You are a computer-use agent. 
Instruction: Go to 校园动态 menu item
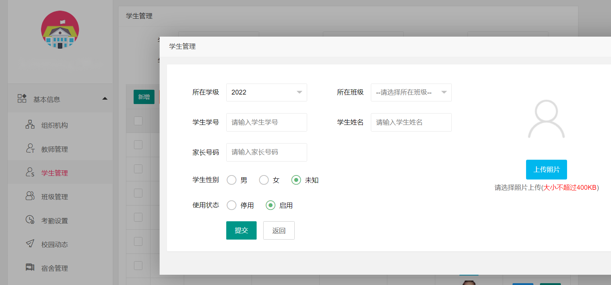point(55,244)
